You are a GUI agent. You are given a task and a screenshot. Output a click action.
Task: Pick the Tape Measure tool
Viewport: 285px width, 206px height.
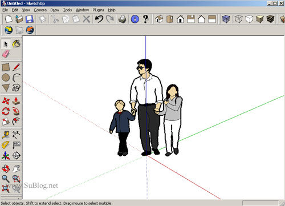click(x=6, y=135)
